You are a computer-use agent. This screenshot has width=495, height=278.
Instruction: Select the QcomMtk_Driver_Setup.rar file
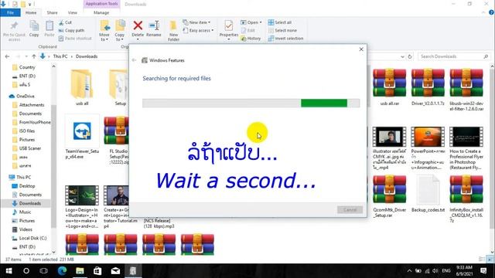[x=389, y=197]
